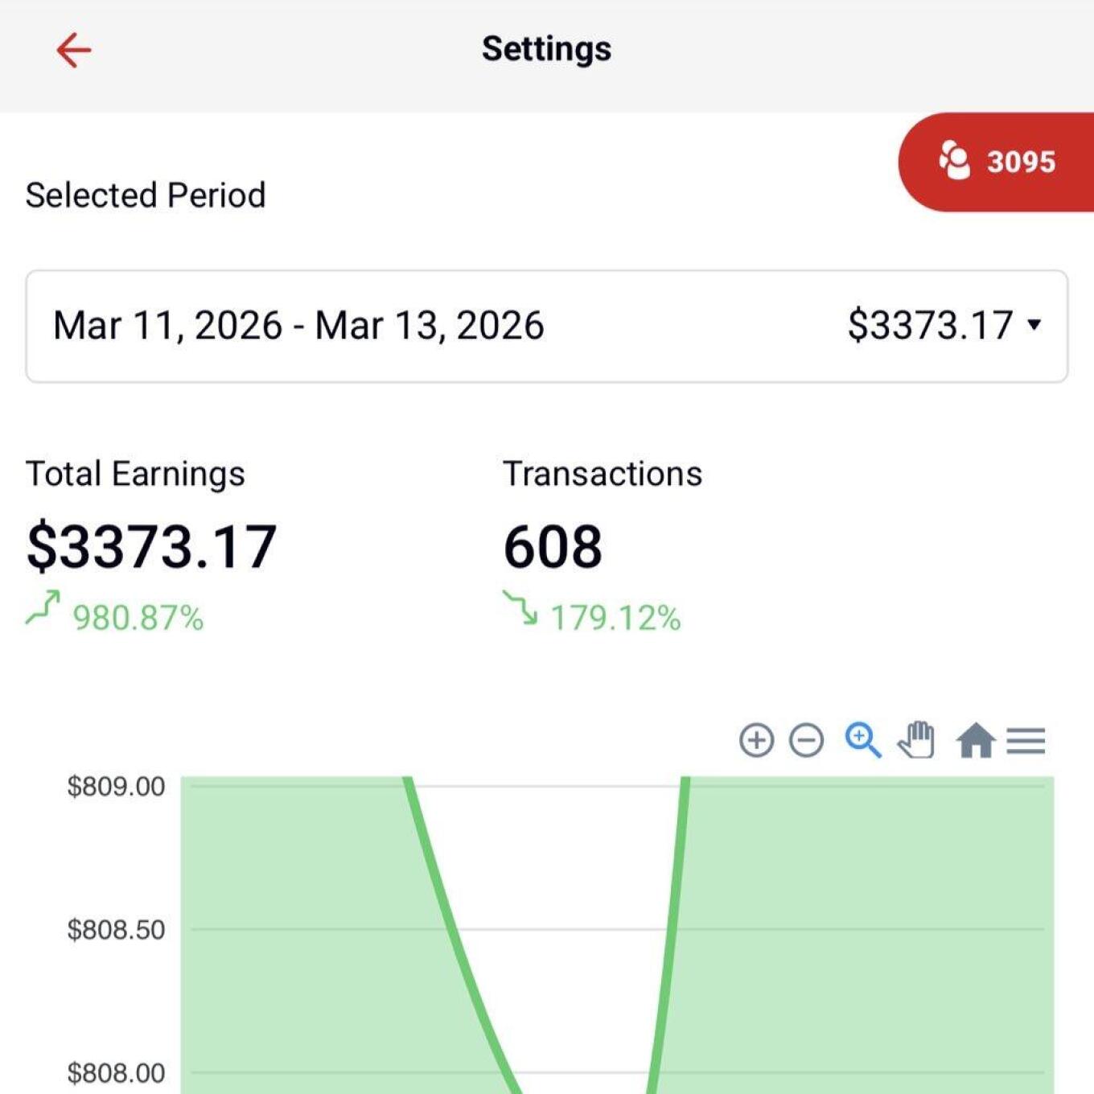
Task: Click the users icon in red badge
Action: click(x=954, y=161)
